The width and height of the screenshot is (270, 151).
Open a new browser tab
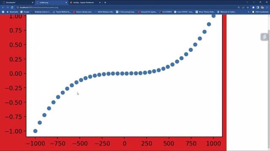pyautogui.click(x=105, y=3)
